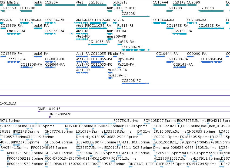Click the FGM103D07.5prime EST label
Viewport: 230px width, 168px height.
[x=160, y=121]
